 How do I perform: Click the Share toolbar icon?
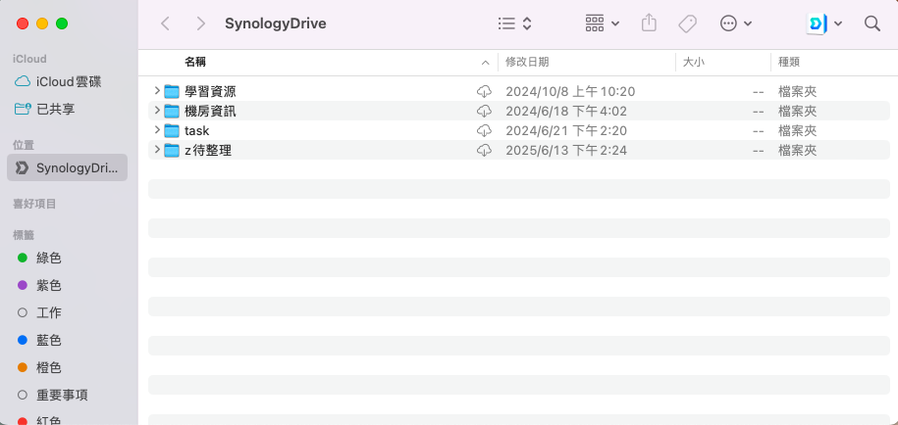point(649,24)
